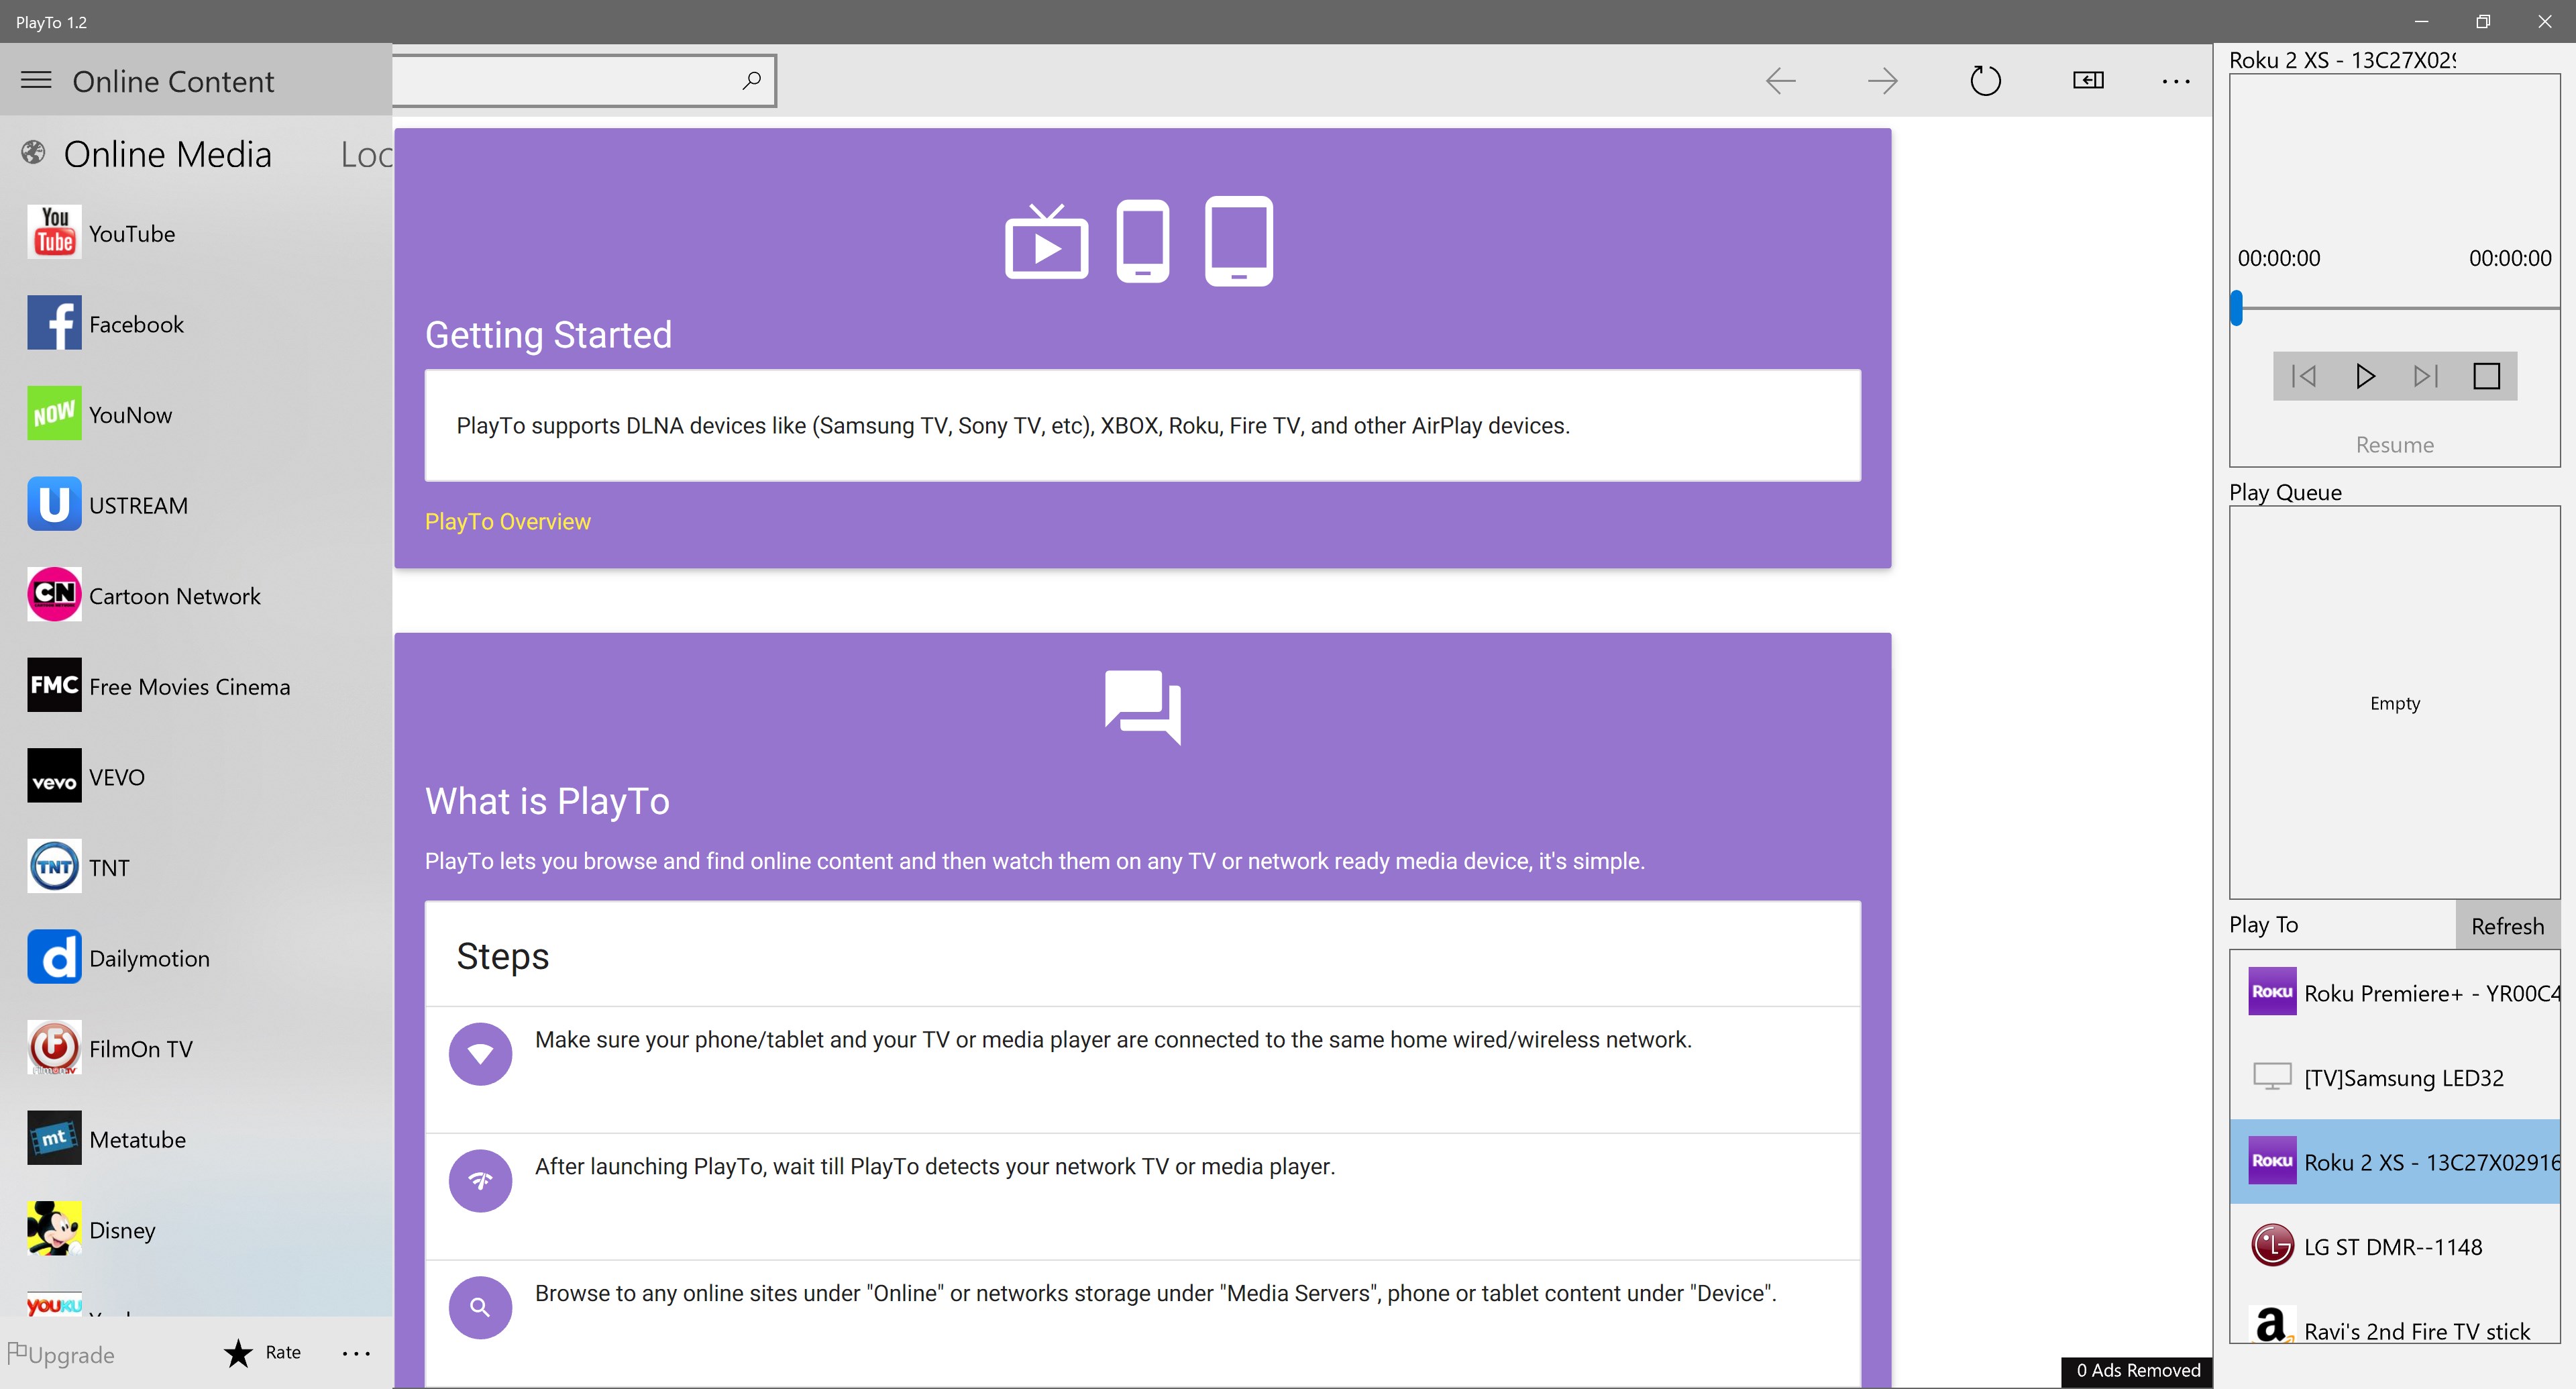2576x1389 pixels.
Task: Click the cast-to-device toolbar icon
Action: [x=2088, y=80]
